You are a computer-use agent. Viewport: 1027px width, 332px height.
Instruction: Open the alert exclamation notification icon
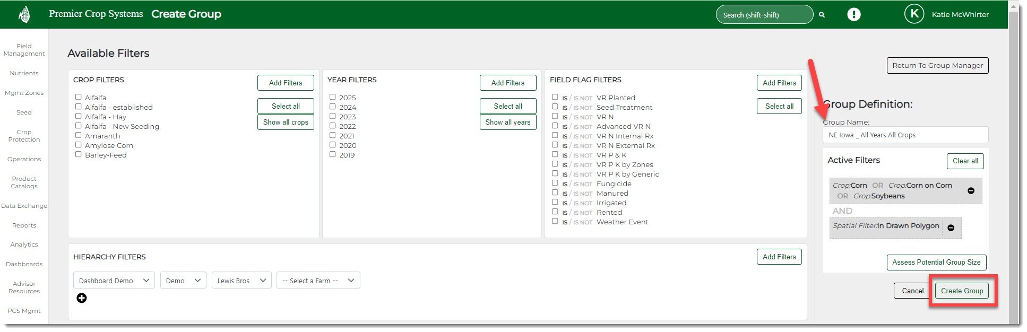point(853,14)
